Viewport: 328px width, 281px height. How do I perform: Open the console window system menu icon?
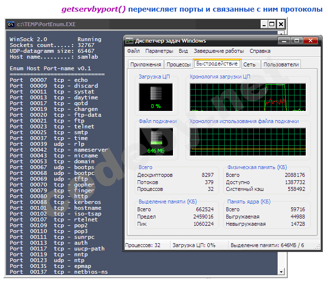click(11, 24)
